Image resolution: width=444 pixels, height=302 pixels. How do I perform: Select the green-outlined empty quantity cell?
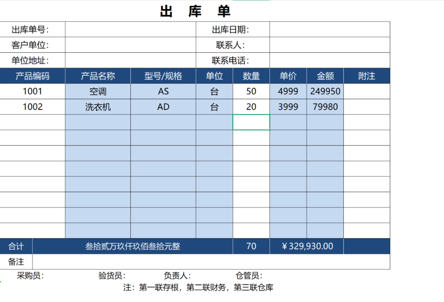point(251,122)
